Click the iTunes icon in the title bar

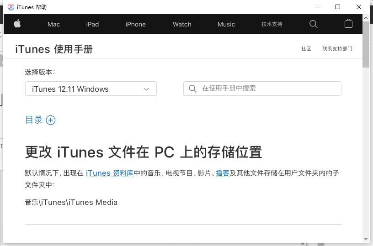point(11,7)
